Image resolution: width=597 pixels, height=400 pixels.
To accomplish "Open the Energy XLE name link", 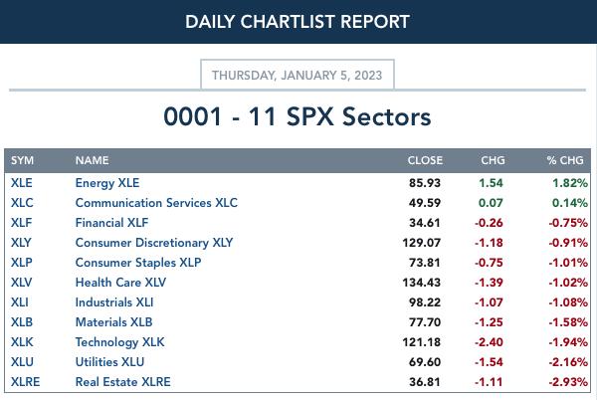I will tap(107, 183).
